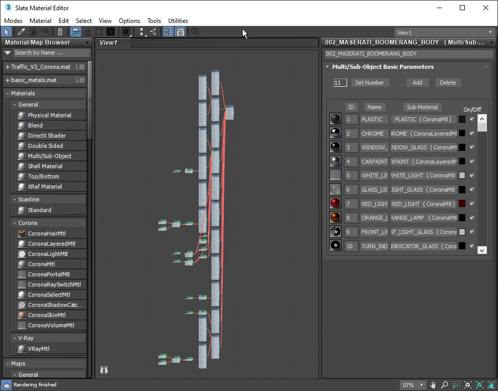
Task: Click the teapot render icon in status bar
Action: (x=6, y=385)
